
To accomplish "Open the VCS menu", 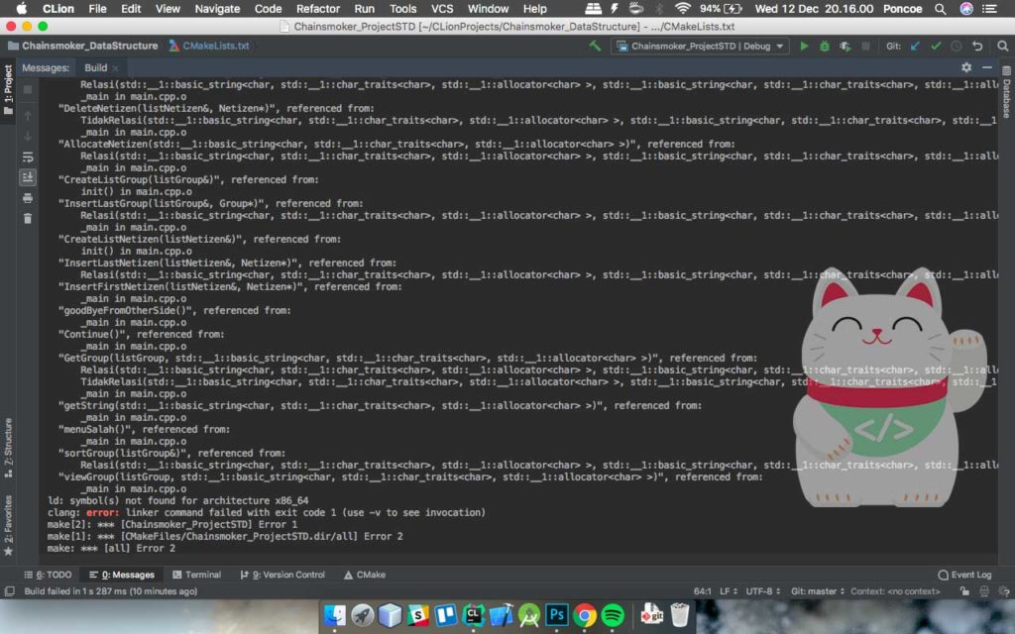I will tap(442, 9).
